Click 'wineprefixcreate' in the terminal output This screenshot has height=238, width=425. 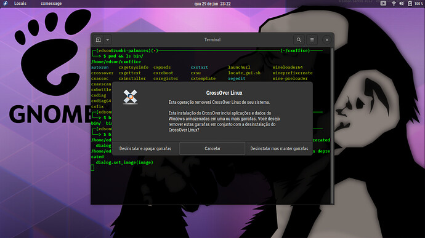(x=293, y=73)
